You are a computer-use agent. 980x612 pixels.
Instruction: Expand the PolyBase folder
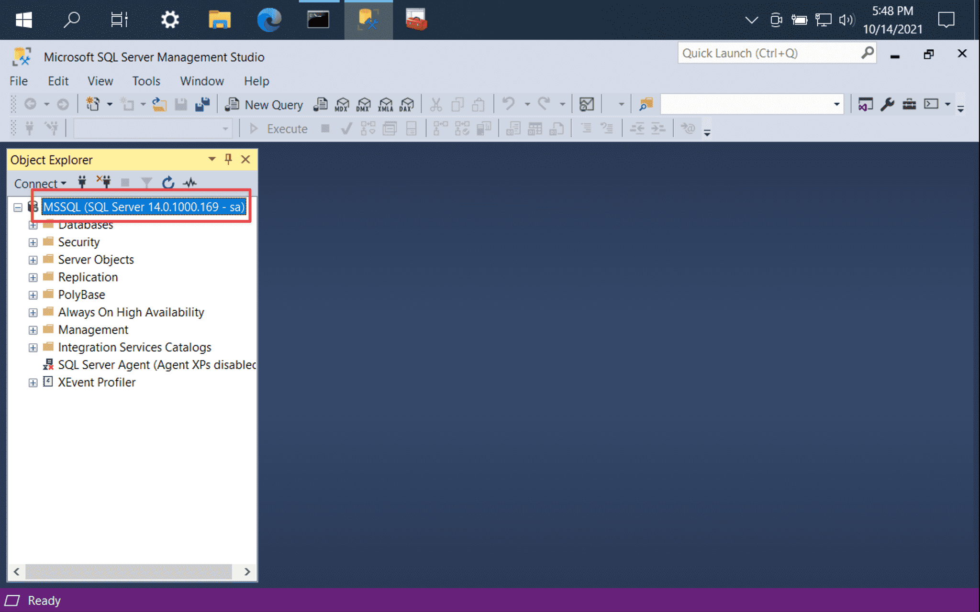click(33, 295)
